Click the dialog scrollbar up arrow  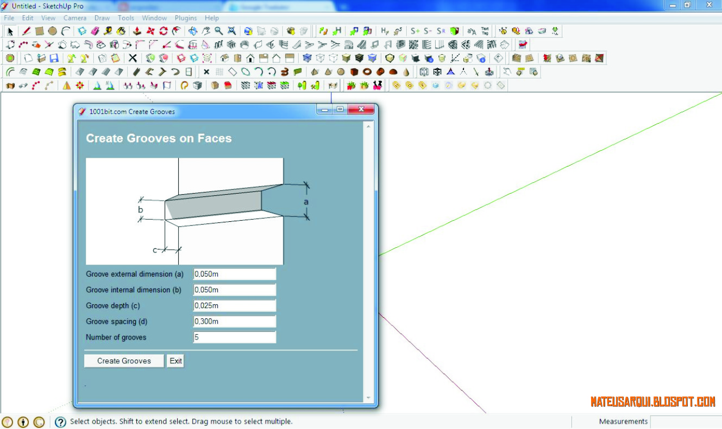click(x=368, y=126)
